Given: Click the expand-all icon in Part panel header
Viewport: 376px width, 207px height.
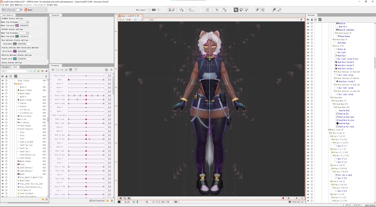Looking at the screenshot, I should [x=11, y=76].
